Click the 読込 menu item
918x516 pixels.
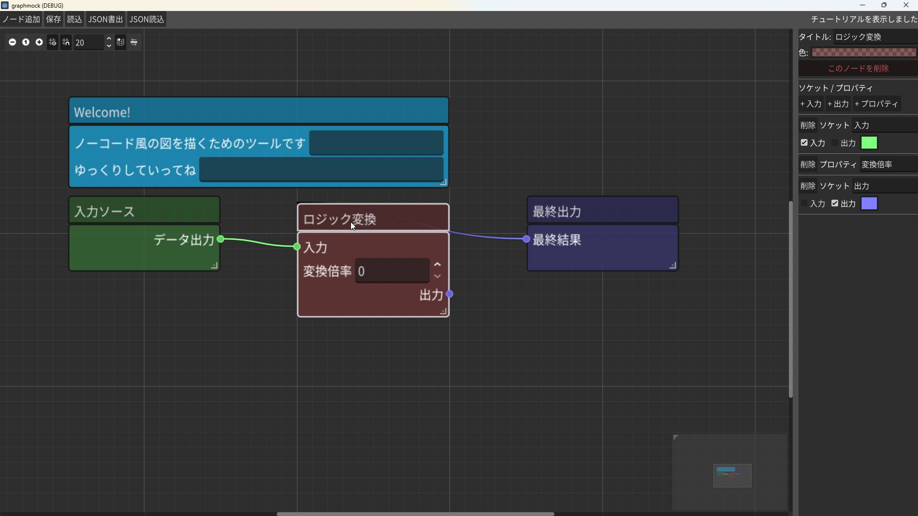click(x=75, y=20)
